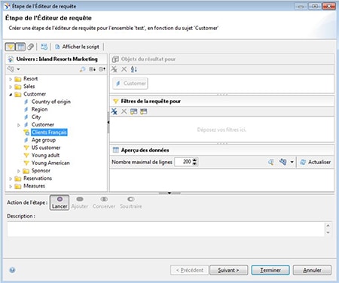Click the combined query icon in the toolbar
This screenshot has height=283, width=339.
point(44,47)
